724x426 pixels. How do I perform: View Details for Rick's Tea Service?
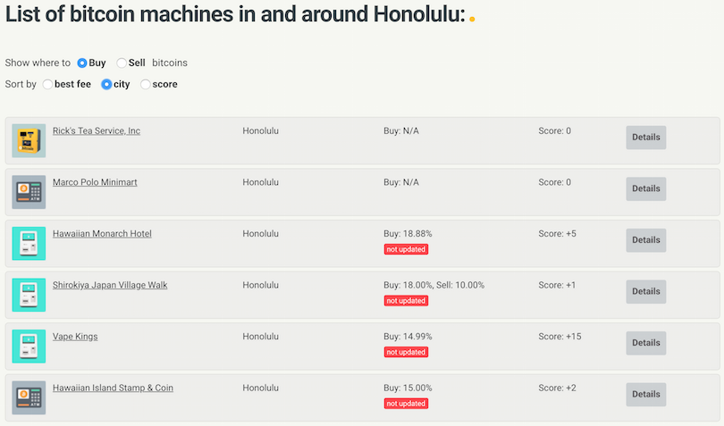646,138
